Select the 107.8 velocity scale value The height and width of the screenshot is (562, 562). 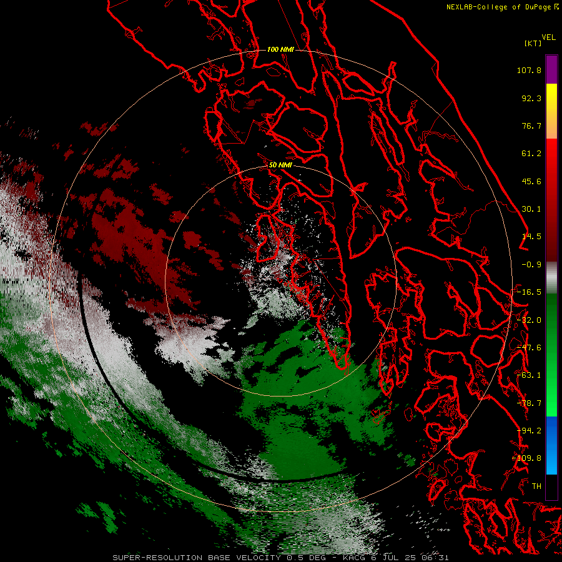529,70
